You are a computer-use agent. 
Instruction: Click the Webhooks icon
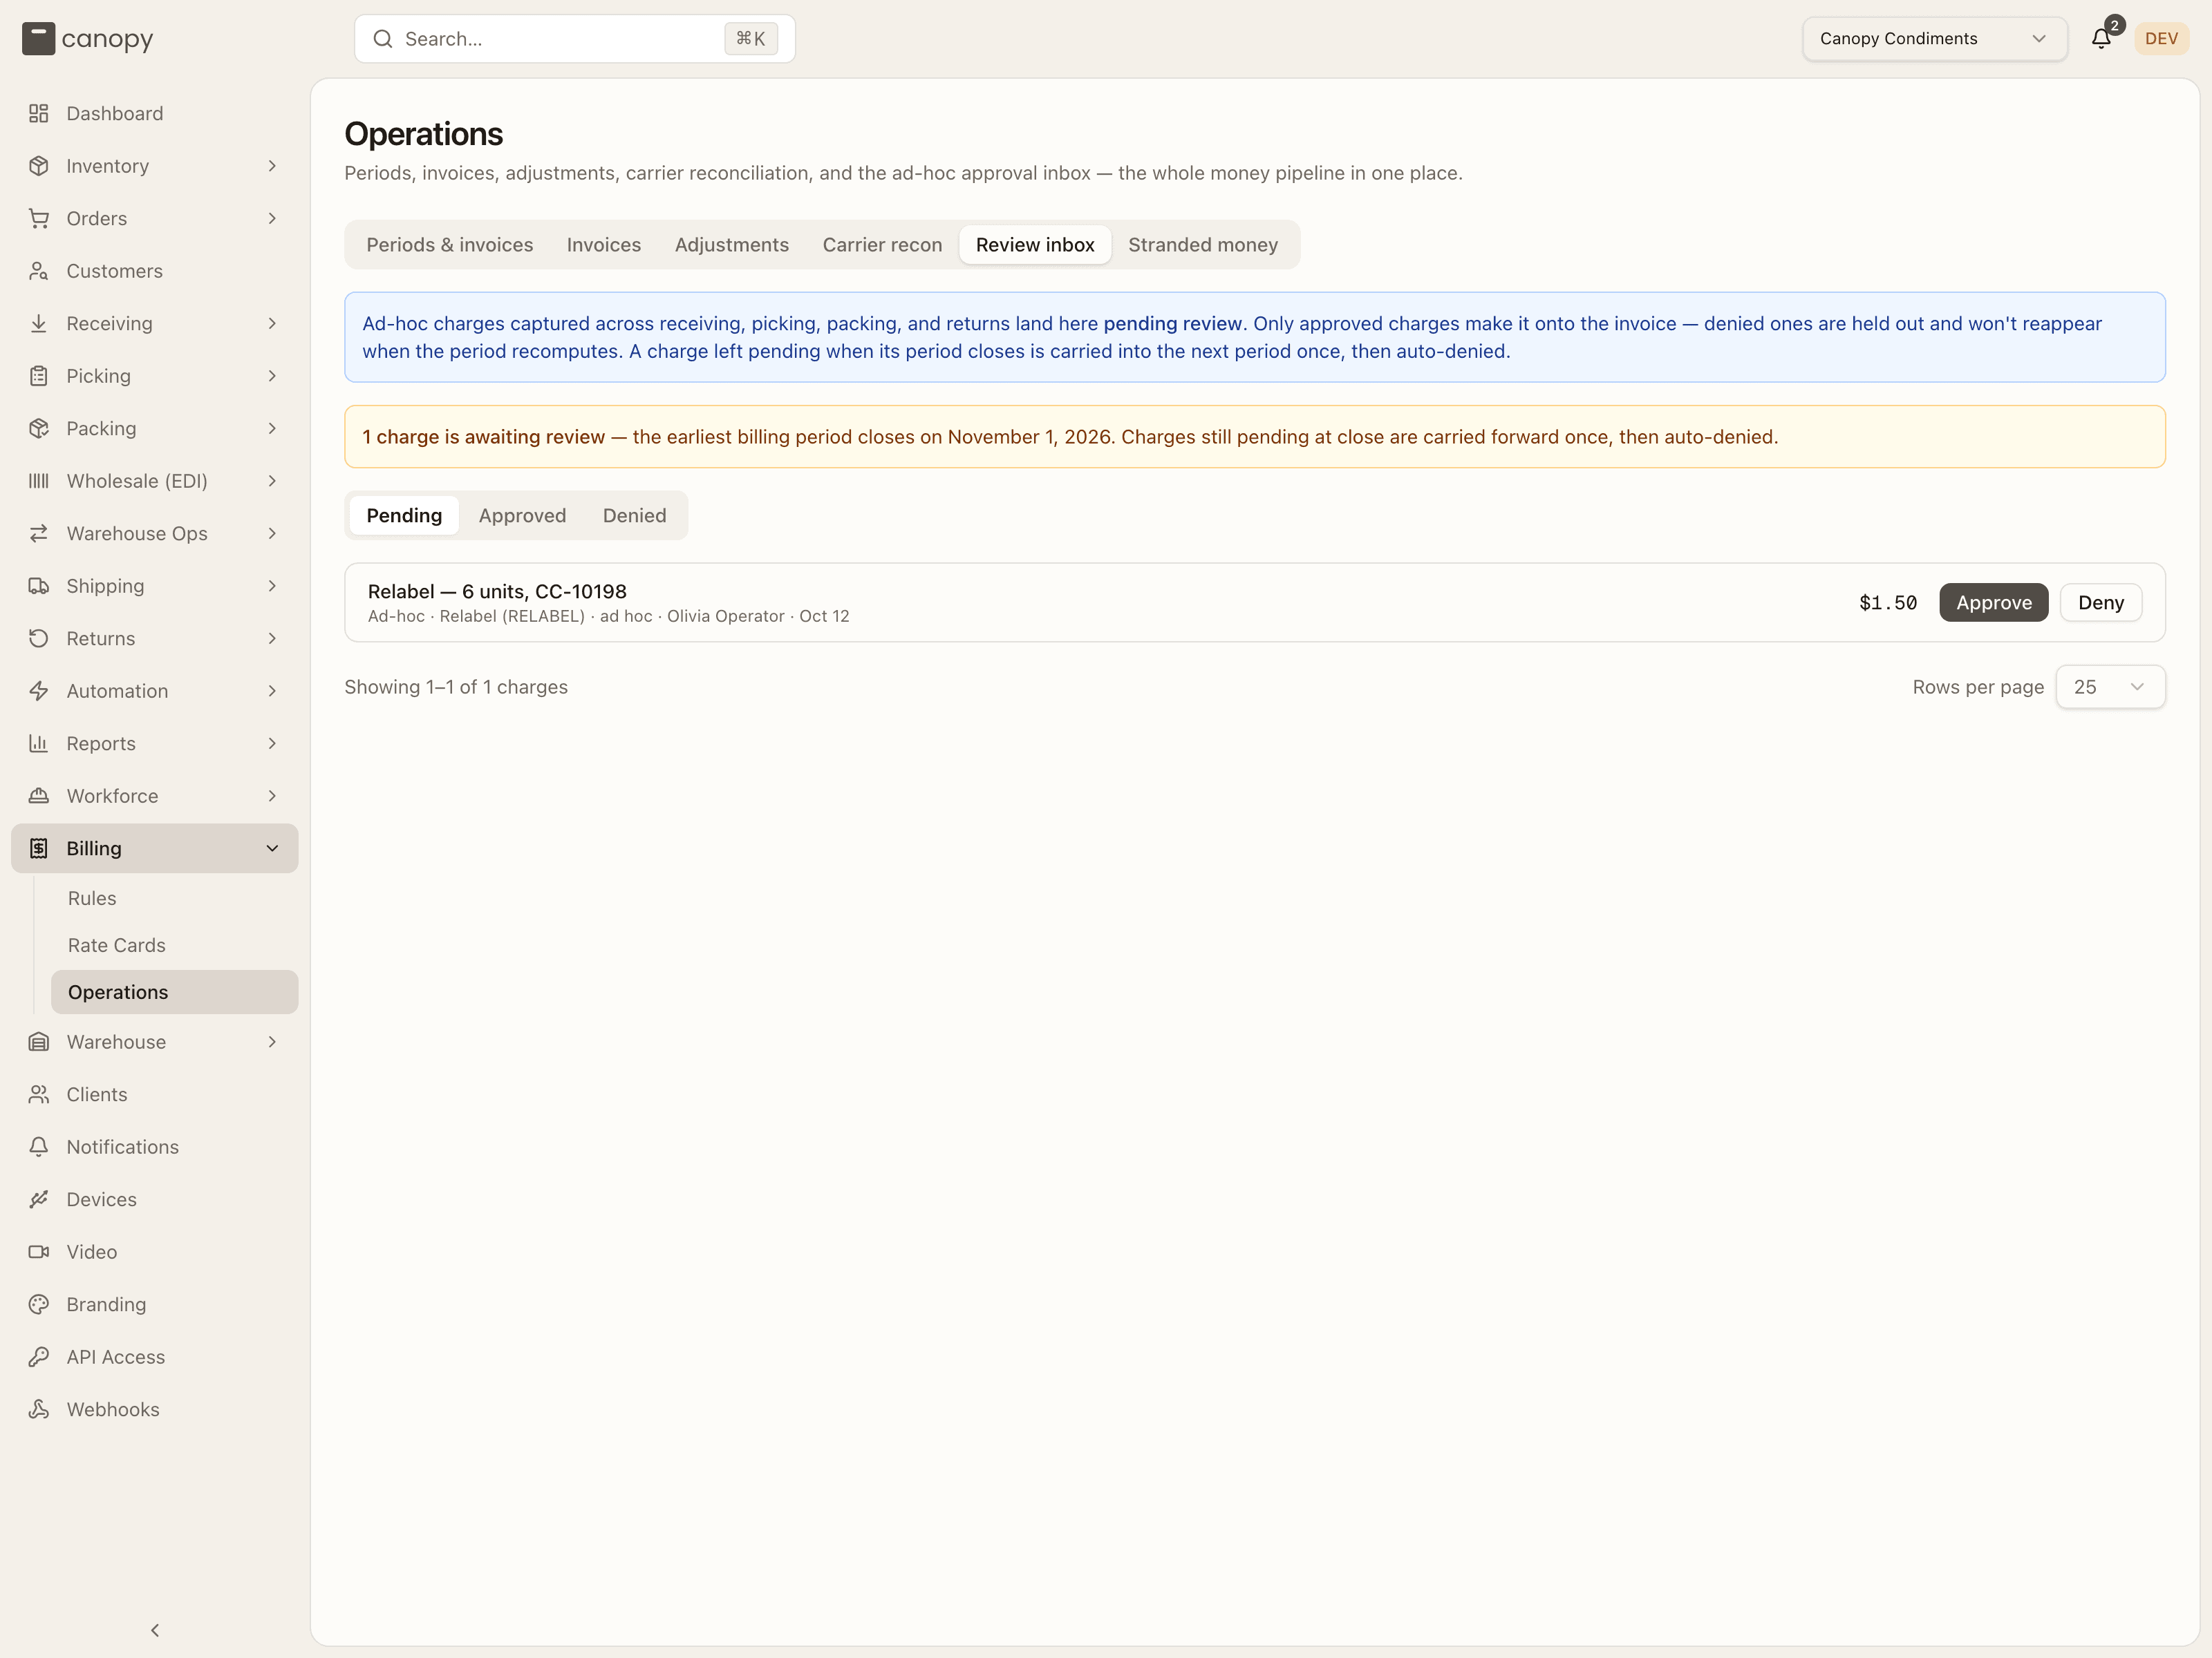point(39,1409)
